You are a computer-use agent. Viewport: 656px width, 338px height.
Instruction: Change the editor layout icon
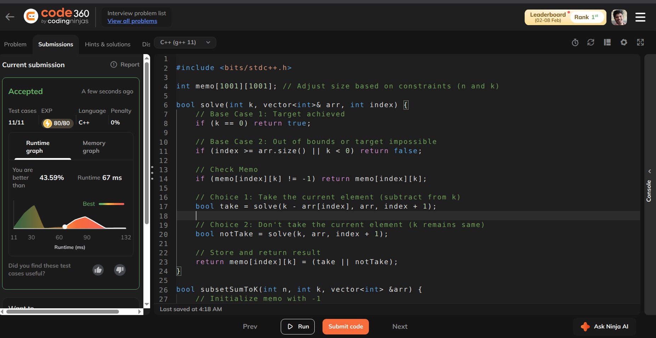tap(607, 42)
